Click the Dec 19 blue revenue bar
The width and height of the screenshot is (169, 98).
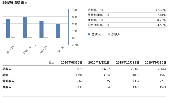coord(25,27)
